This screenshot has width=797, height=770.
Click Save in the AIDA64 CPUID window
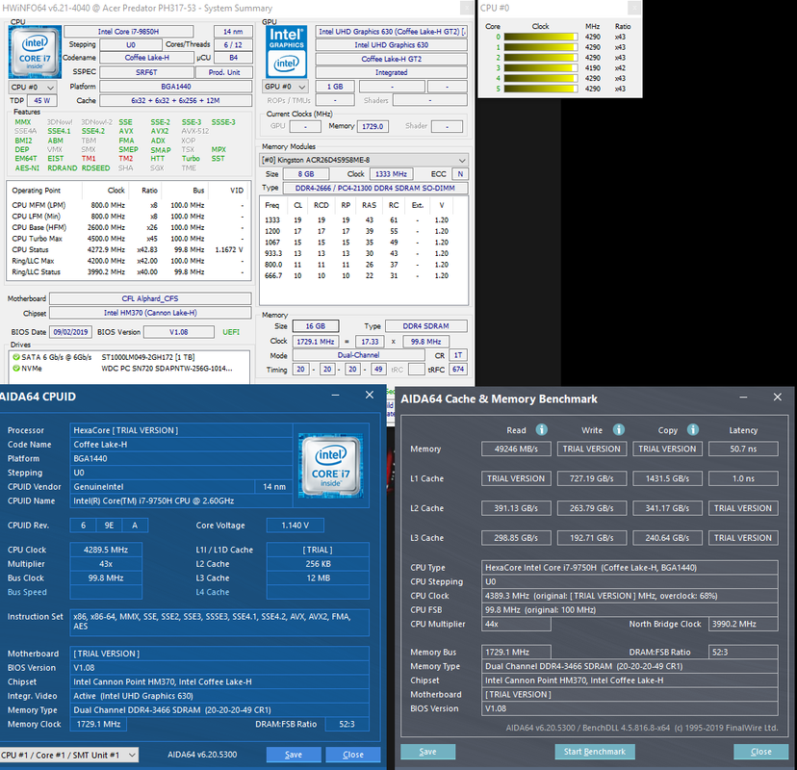point(294,755)
